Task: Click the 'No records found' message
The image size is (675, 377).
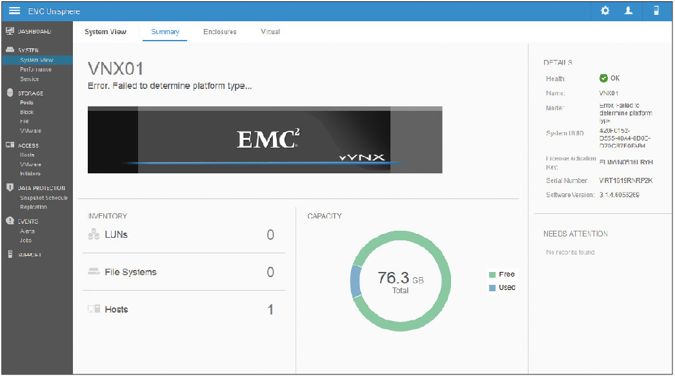Action: click(570, 253)
